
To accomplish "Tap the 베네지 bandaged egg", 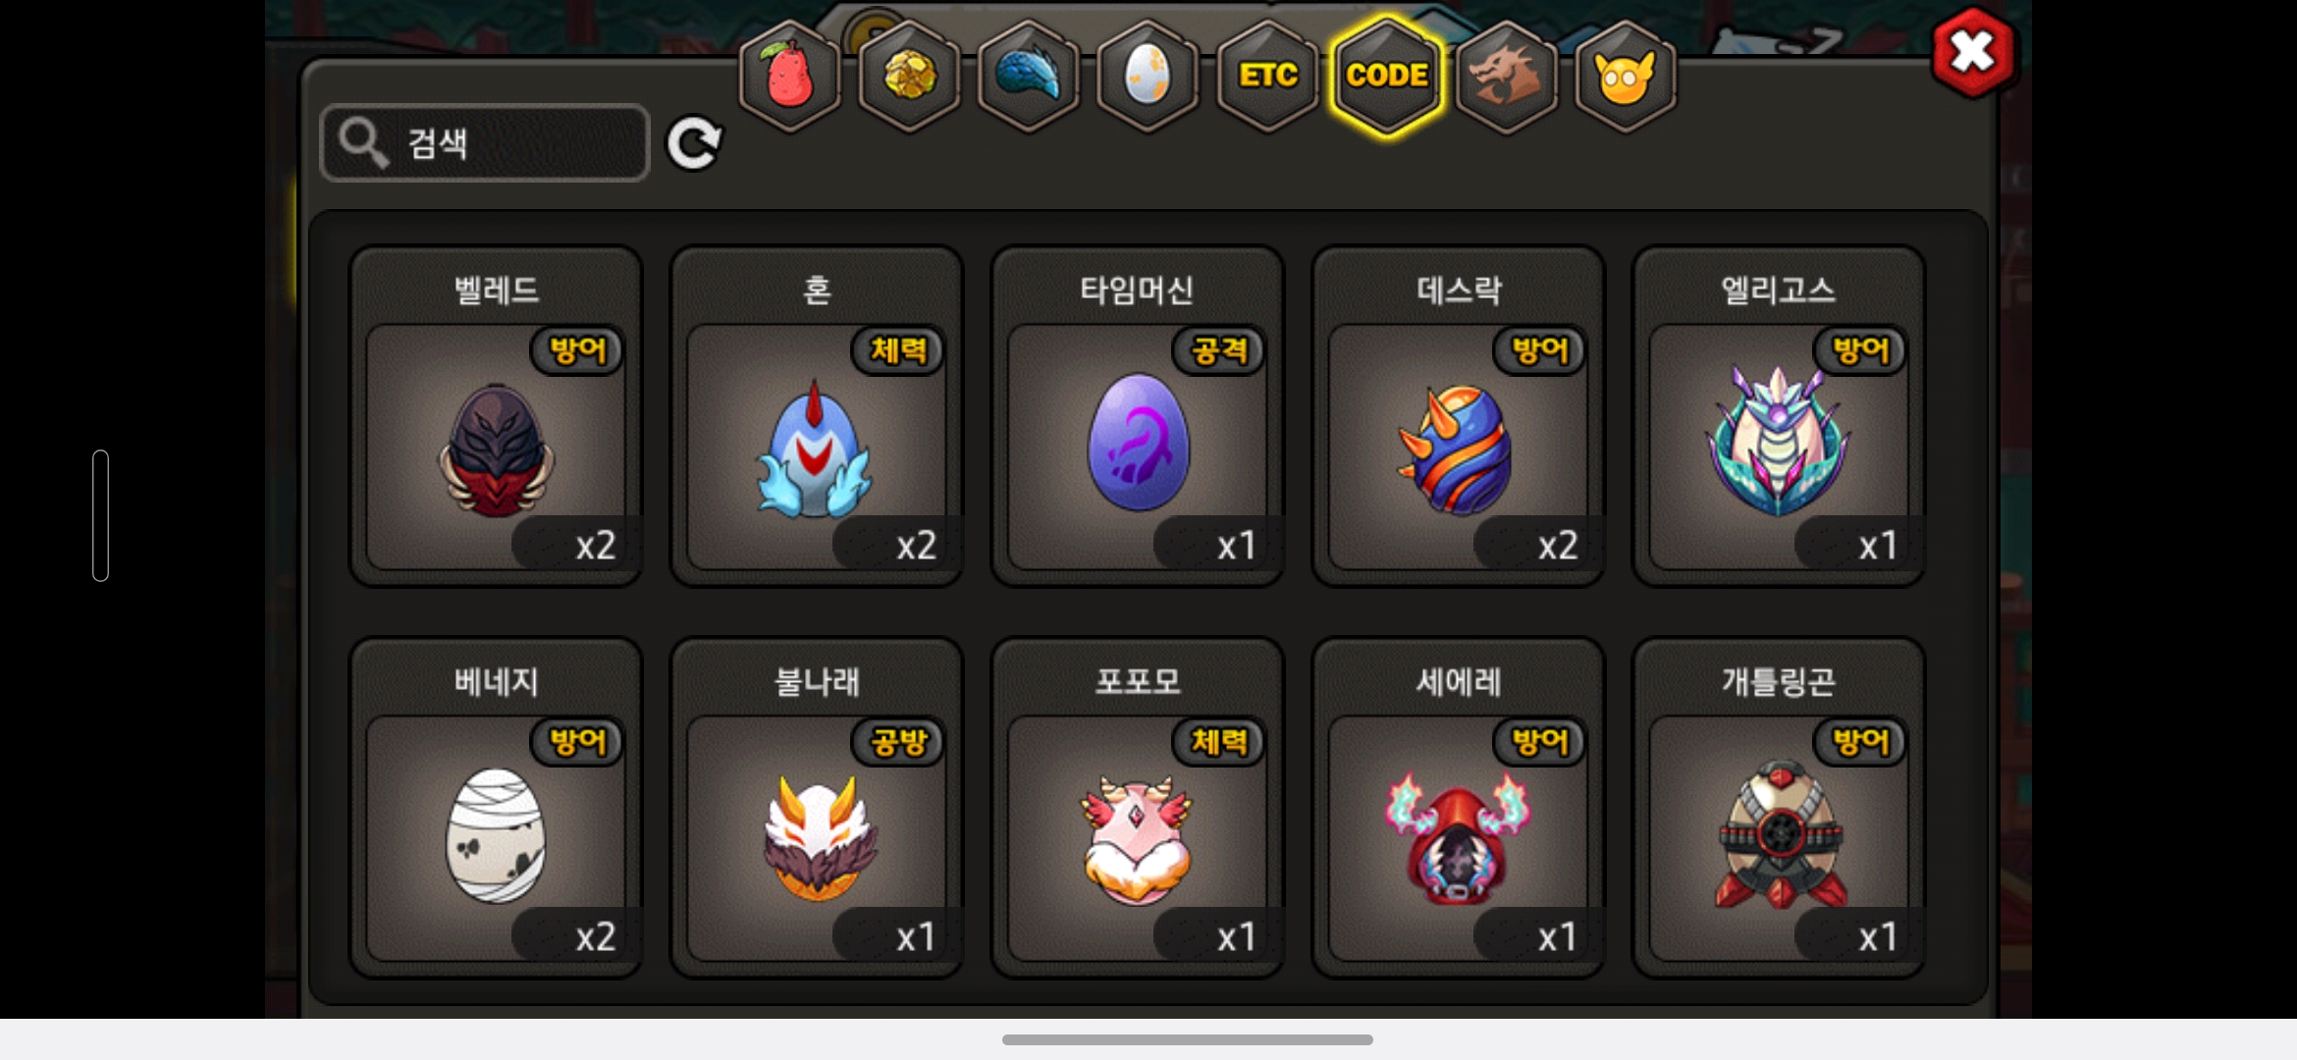I will (497, 808).
